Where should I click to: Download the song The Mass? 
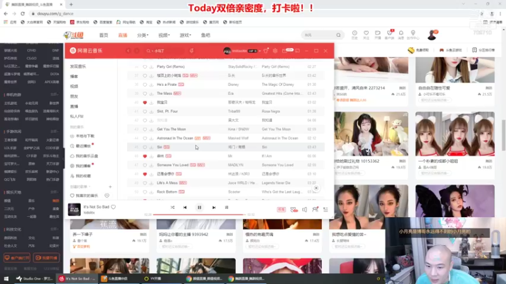click(x=151, y=93)
